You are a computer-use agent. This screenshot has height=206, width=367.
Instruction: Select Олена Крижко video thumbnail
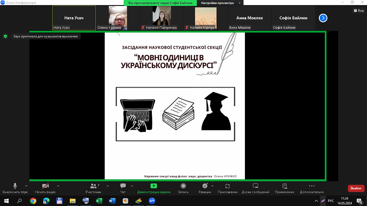pos(118,18)
